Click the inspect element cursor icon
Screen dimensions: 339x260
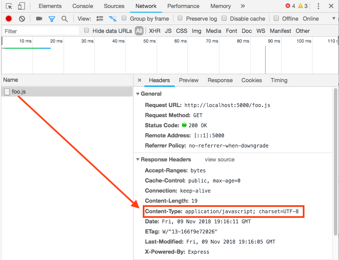click(x=9, y=6)
